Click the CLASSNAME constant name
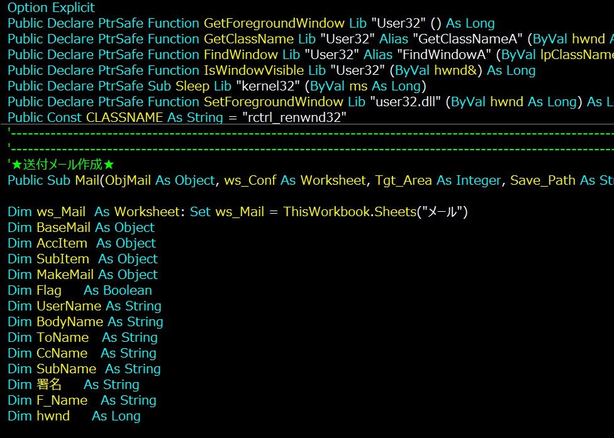 click(125, 117)
